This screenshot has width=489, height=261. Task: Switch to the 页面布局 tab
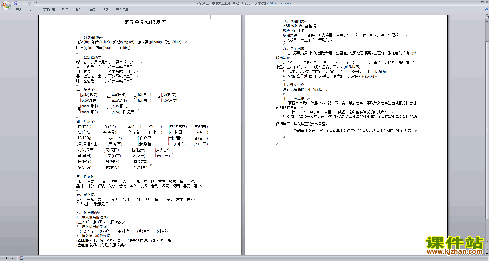coord(49,10)
